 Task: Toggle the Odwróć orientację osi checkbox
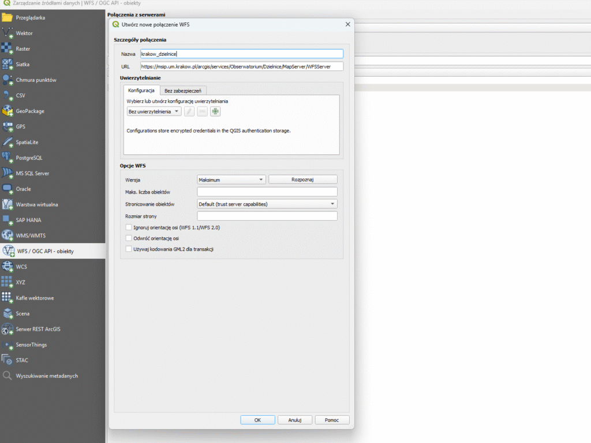point(129,238)
